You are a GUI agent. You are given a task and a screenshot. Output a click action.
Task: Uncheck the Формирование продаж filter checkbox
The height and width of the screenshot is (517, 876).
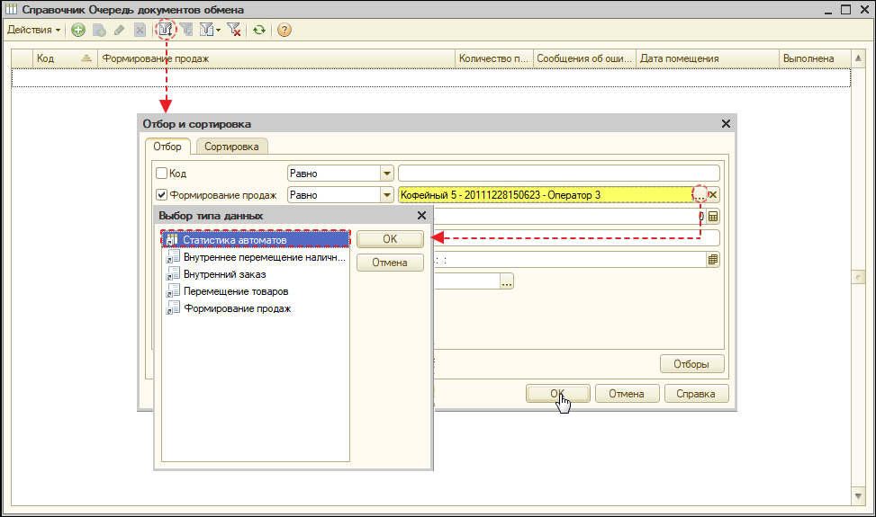point(161,194)
